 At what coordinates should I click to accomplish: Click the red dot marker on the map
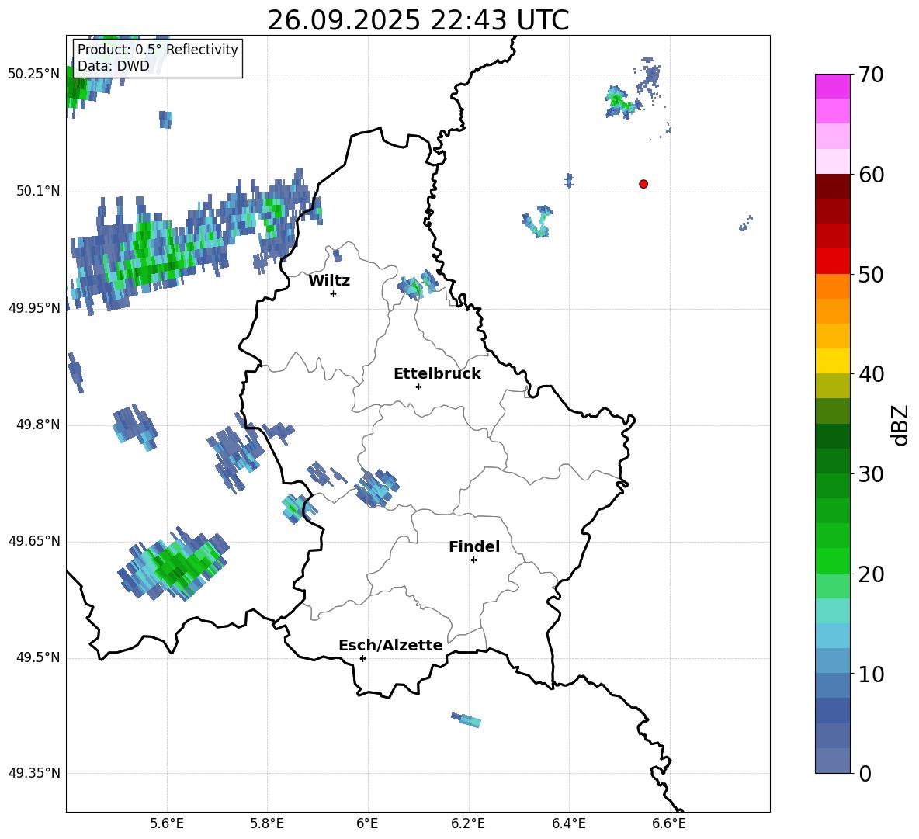pyautogui.click(x=643, y=184)
